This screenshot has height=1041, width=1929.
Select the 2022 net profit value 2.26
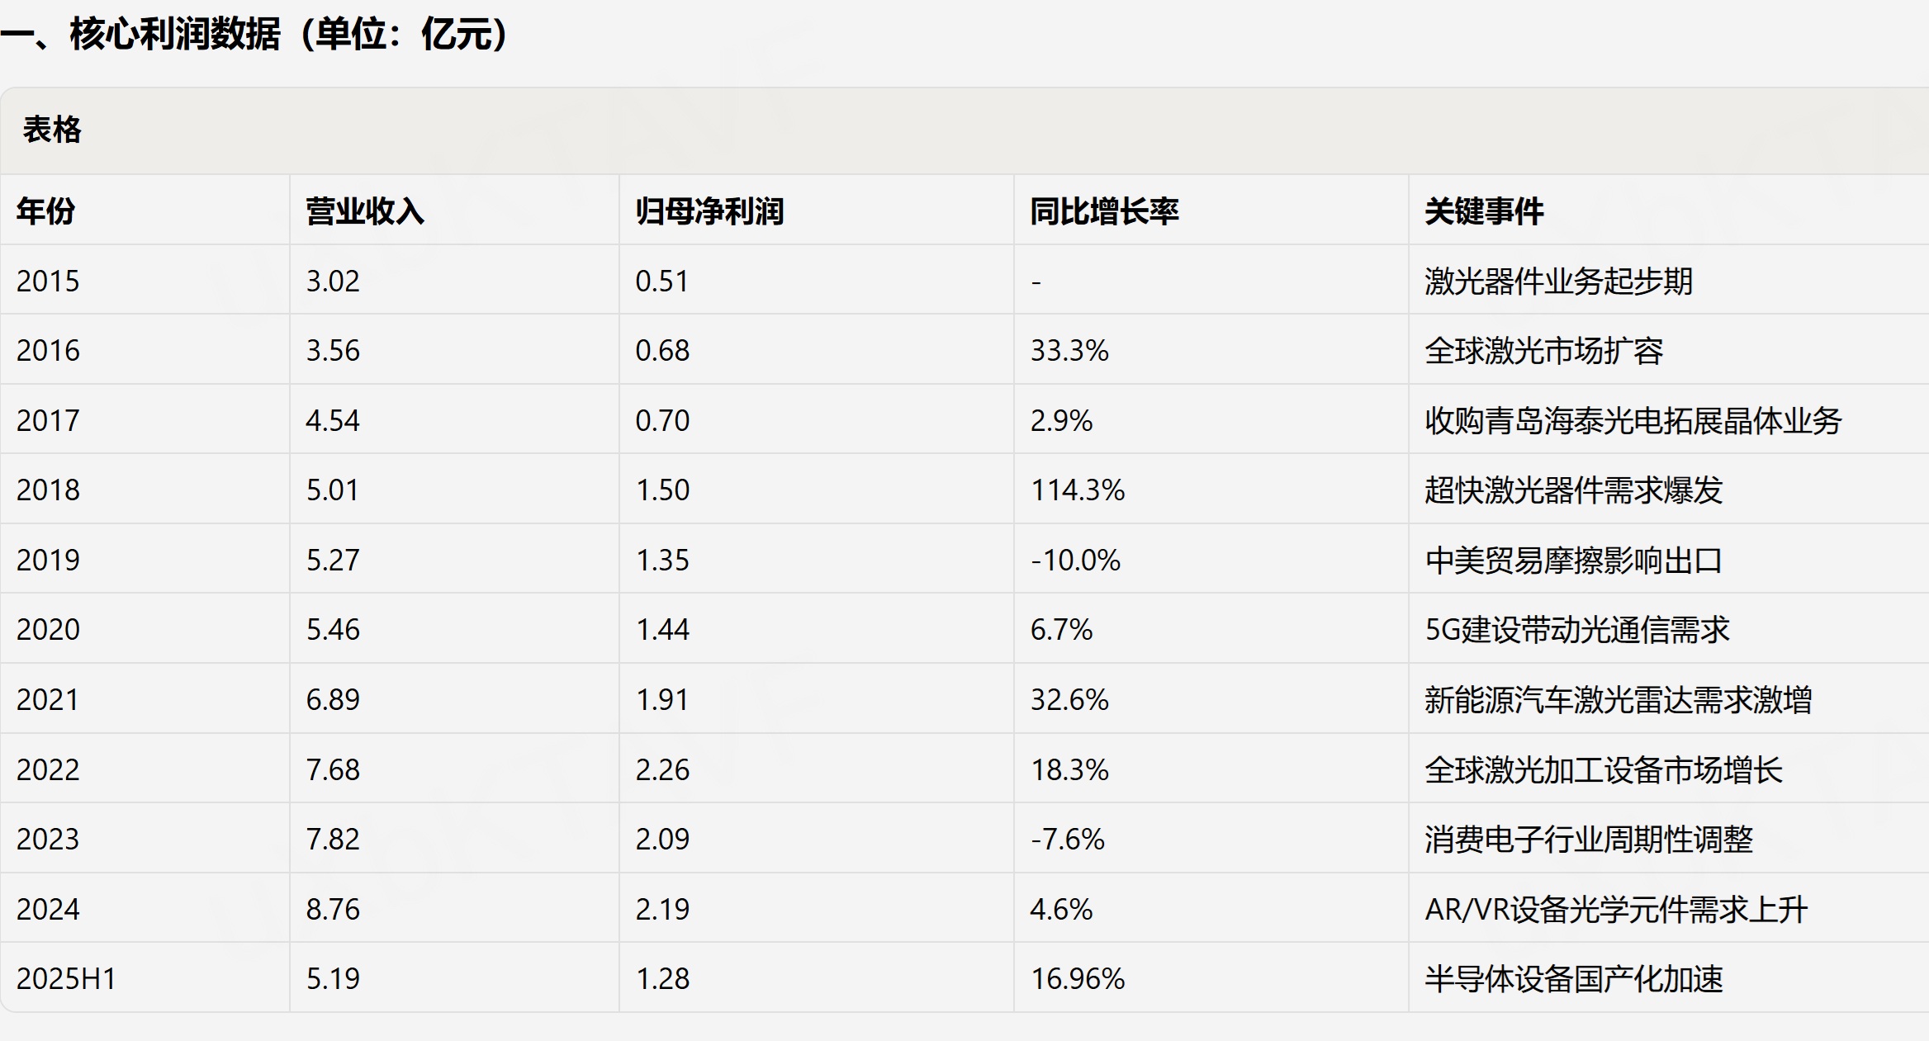coord(662,769)
